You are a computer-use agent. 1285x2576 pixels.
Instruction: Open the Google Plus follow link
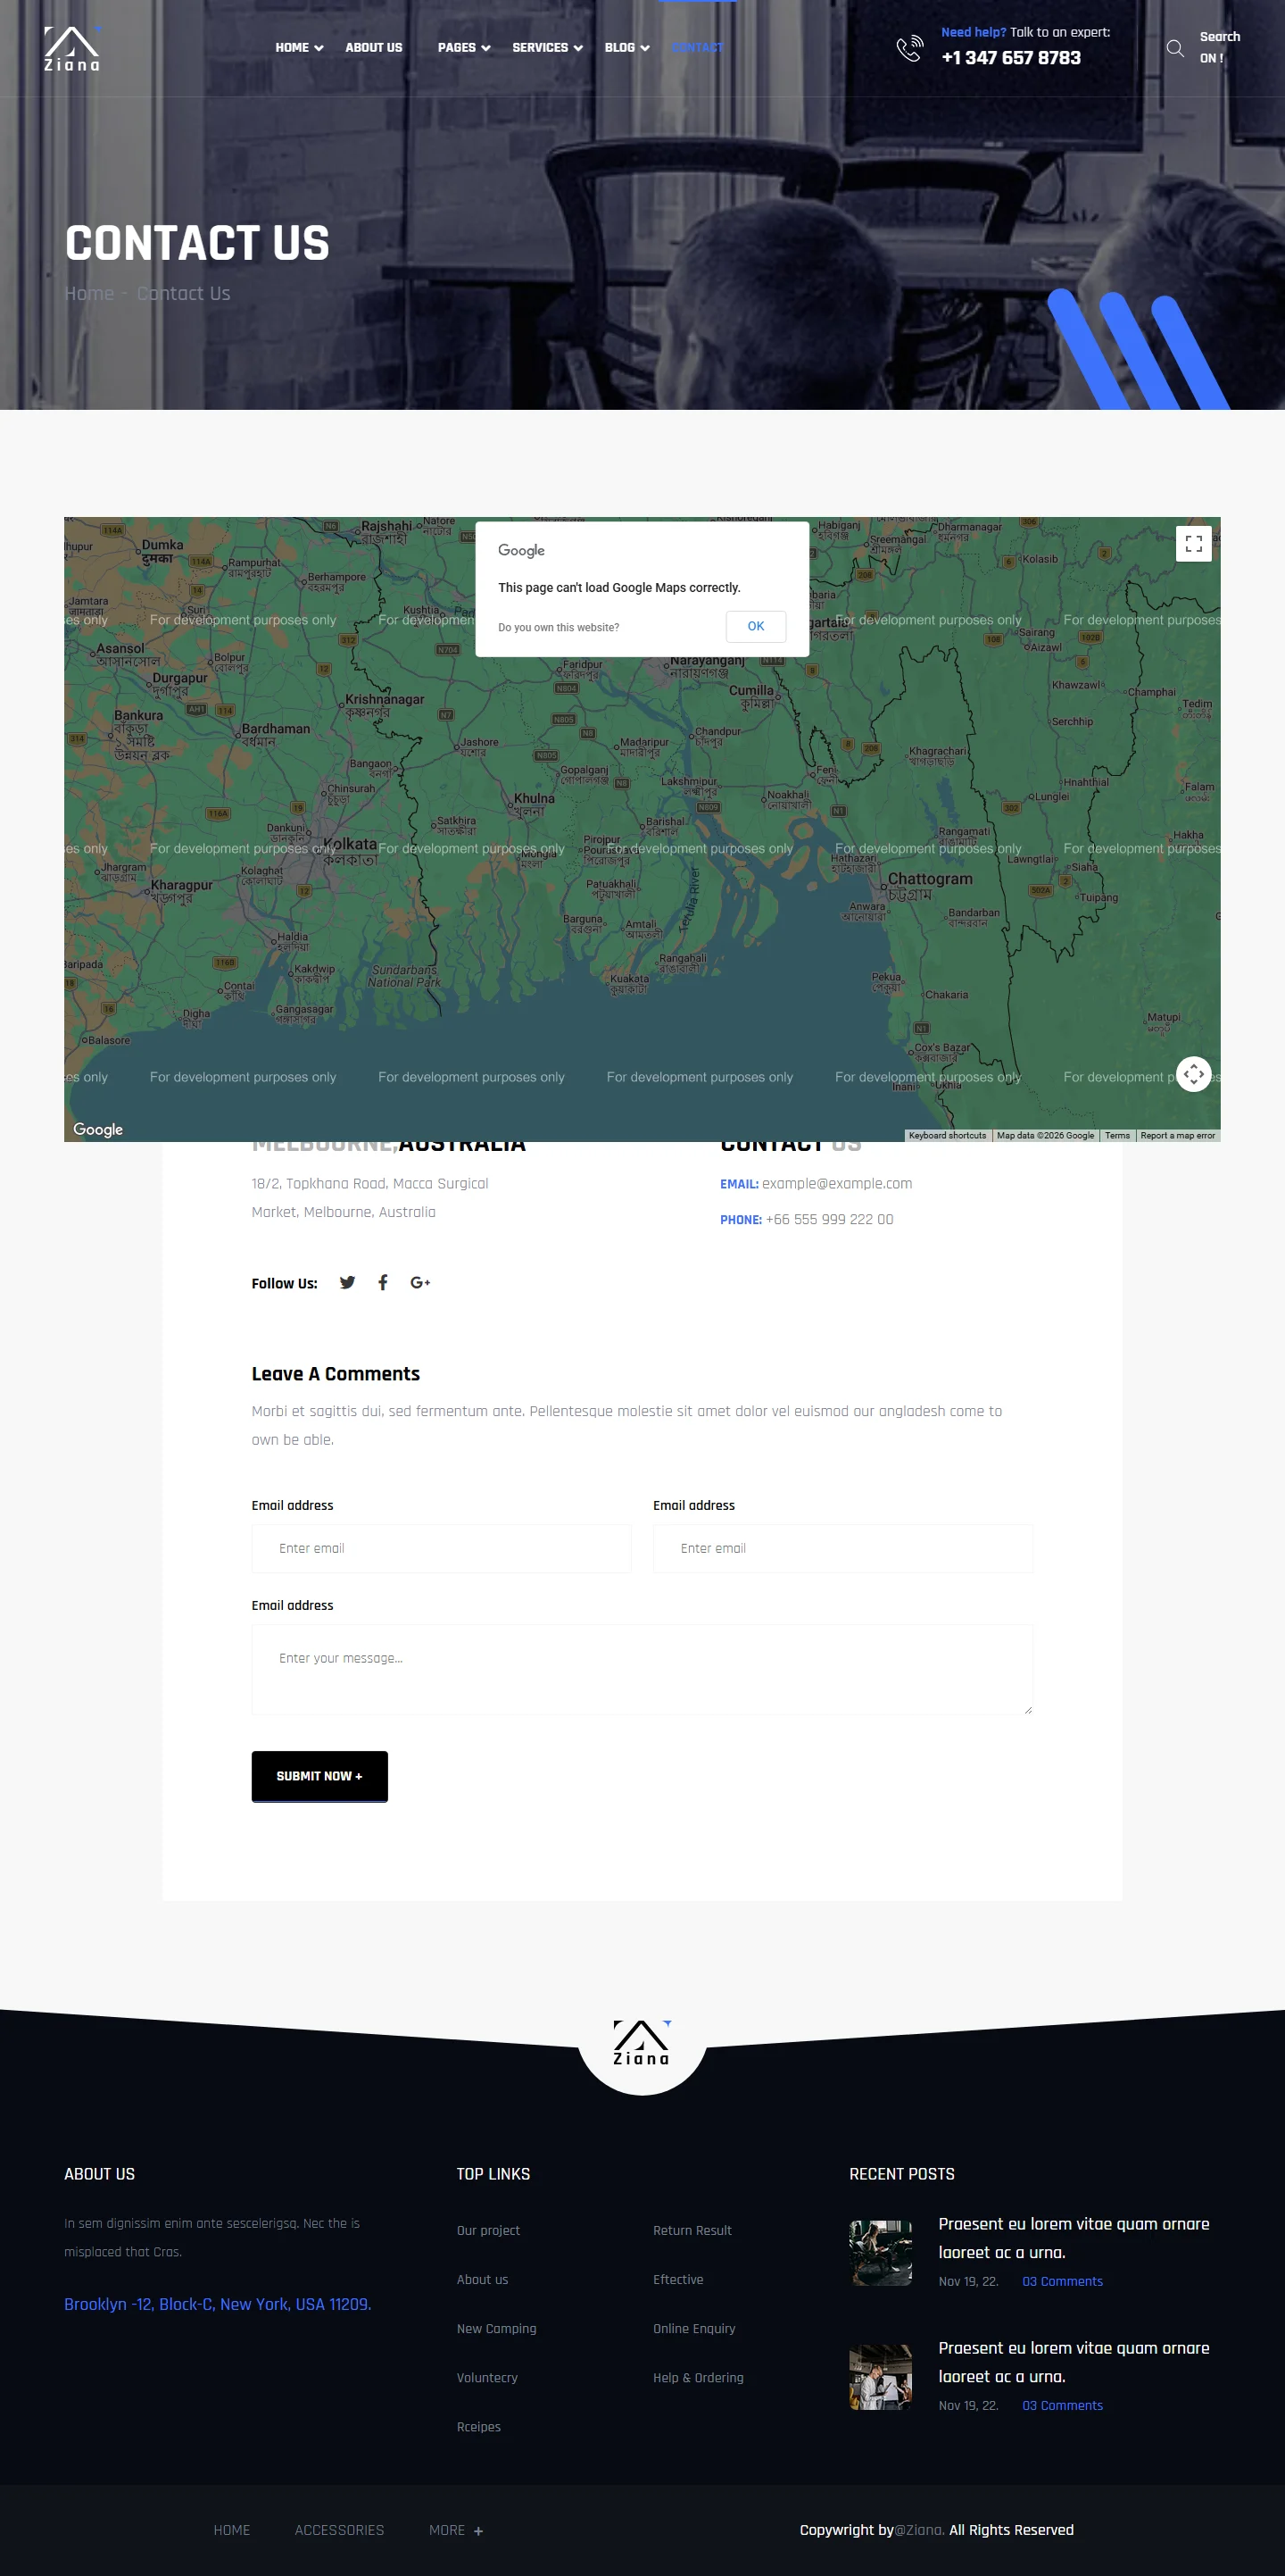[x=419, y=1283]
